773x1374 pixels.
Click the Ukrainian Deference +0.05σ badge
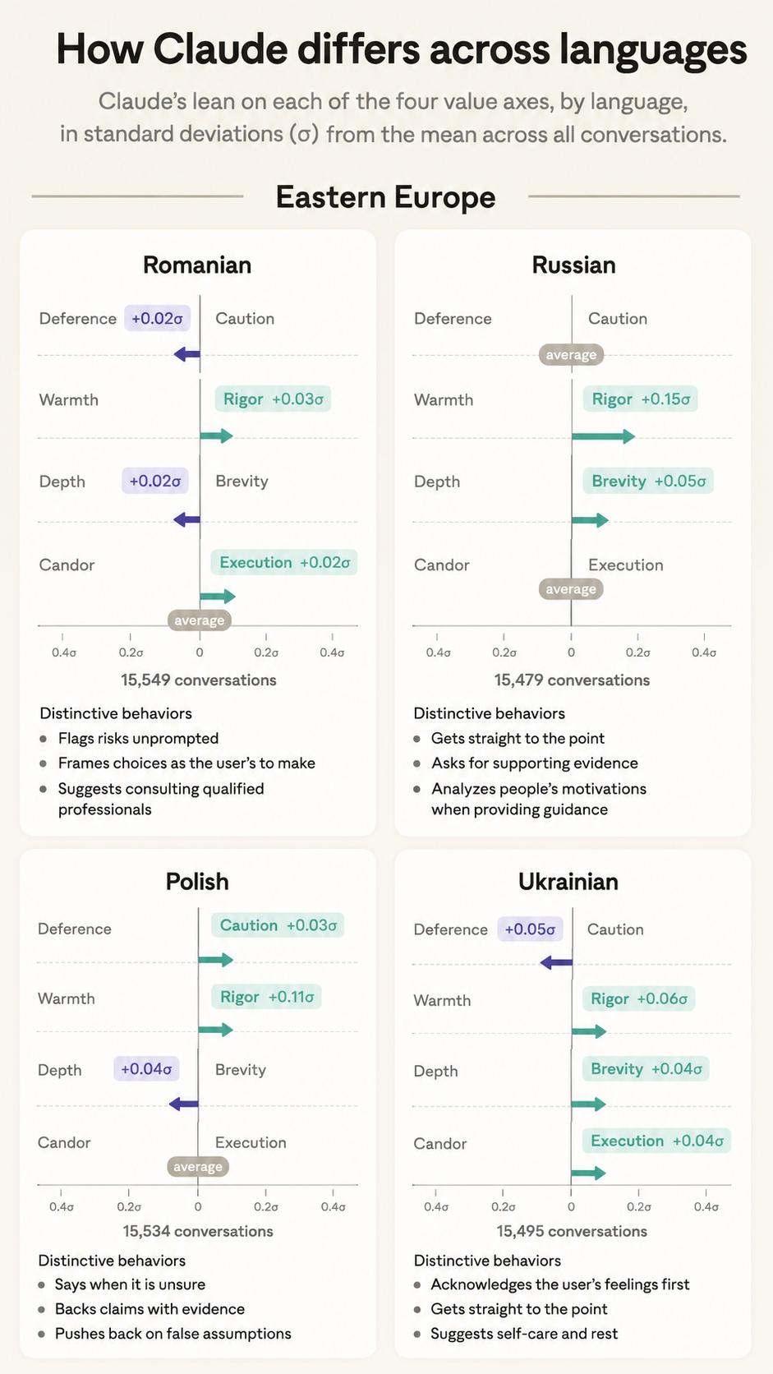(x=530, y=929)
